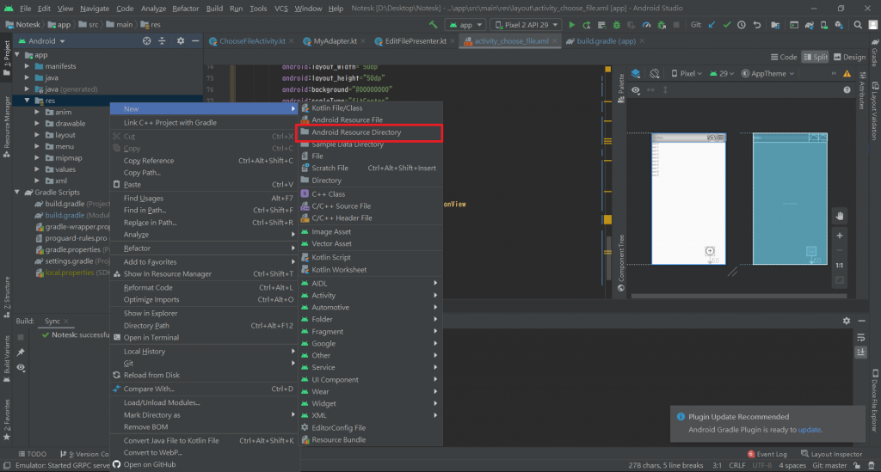This screenshot has height=472, width=881.
Task: Click Git: master branch in status bar
Action: click(829, 466)
